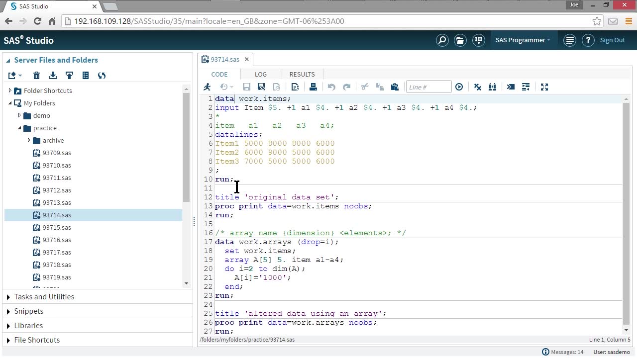Click the Line # input field

(428, 87)
